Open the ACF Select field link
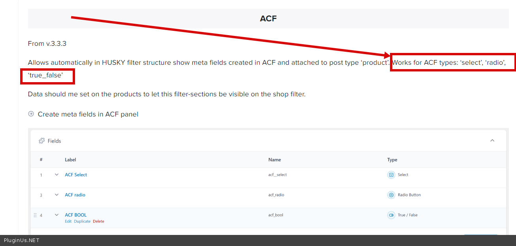 [x=76, y=175]
